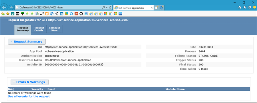Viewport: 257px width, 103px height.
Task: Switch to the Compact View tab
Action: click(55, 29)
